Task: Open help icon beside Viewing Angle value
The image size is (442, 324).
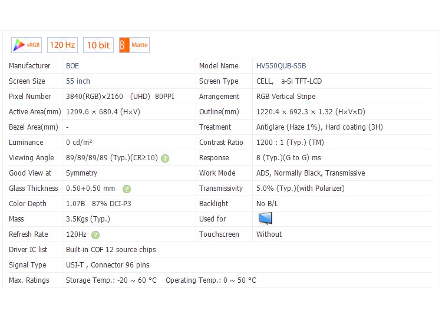Action: (165, 158)
